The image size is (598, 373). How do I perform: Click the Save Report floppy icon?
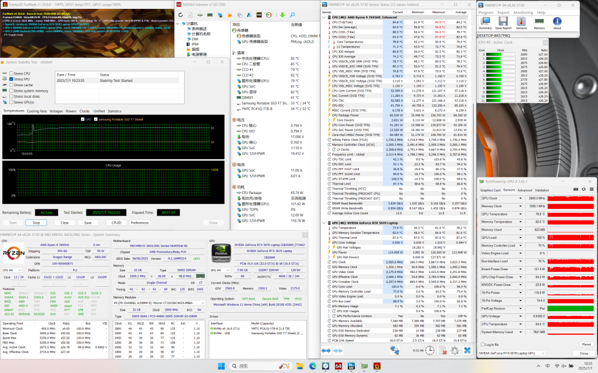503,22
